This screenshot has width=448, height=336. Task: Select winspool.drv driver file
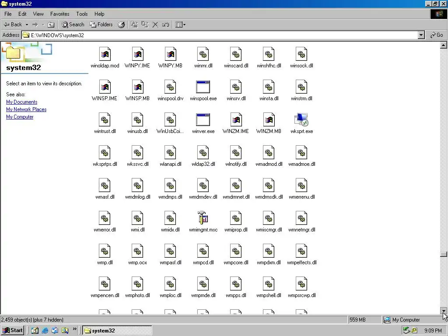170,91
